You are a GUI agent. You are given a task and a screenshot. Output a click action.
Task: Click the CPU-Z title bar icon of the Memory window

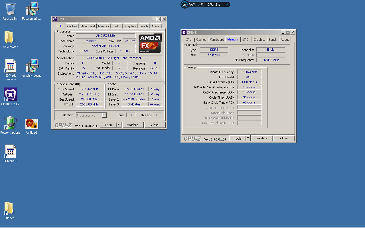[x=184, y=32]
